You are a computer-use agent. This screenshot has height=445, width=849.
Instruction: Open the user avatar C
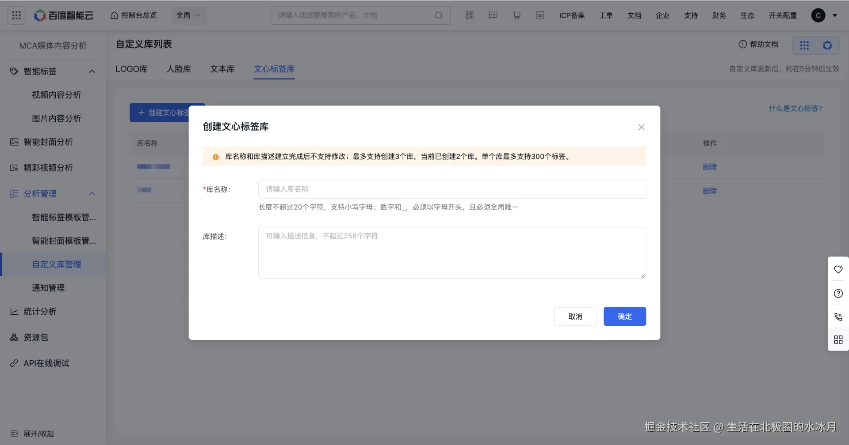(818, 15)
